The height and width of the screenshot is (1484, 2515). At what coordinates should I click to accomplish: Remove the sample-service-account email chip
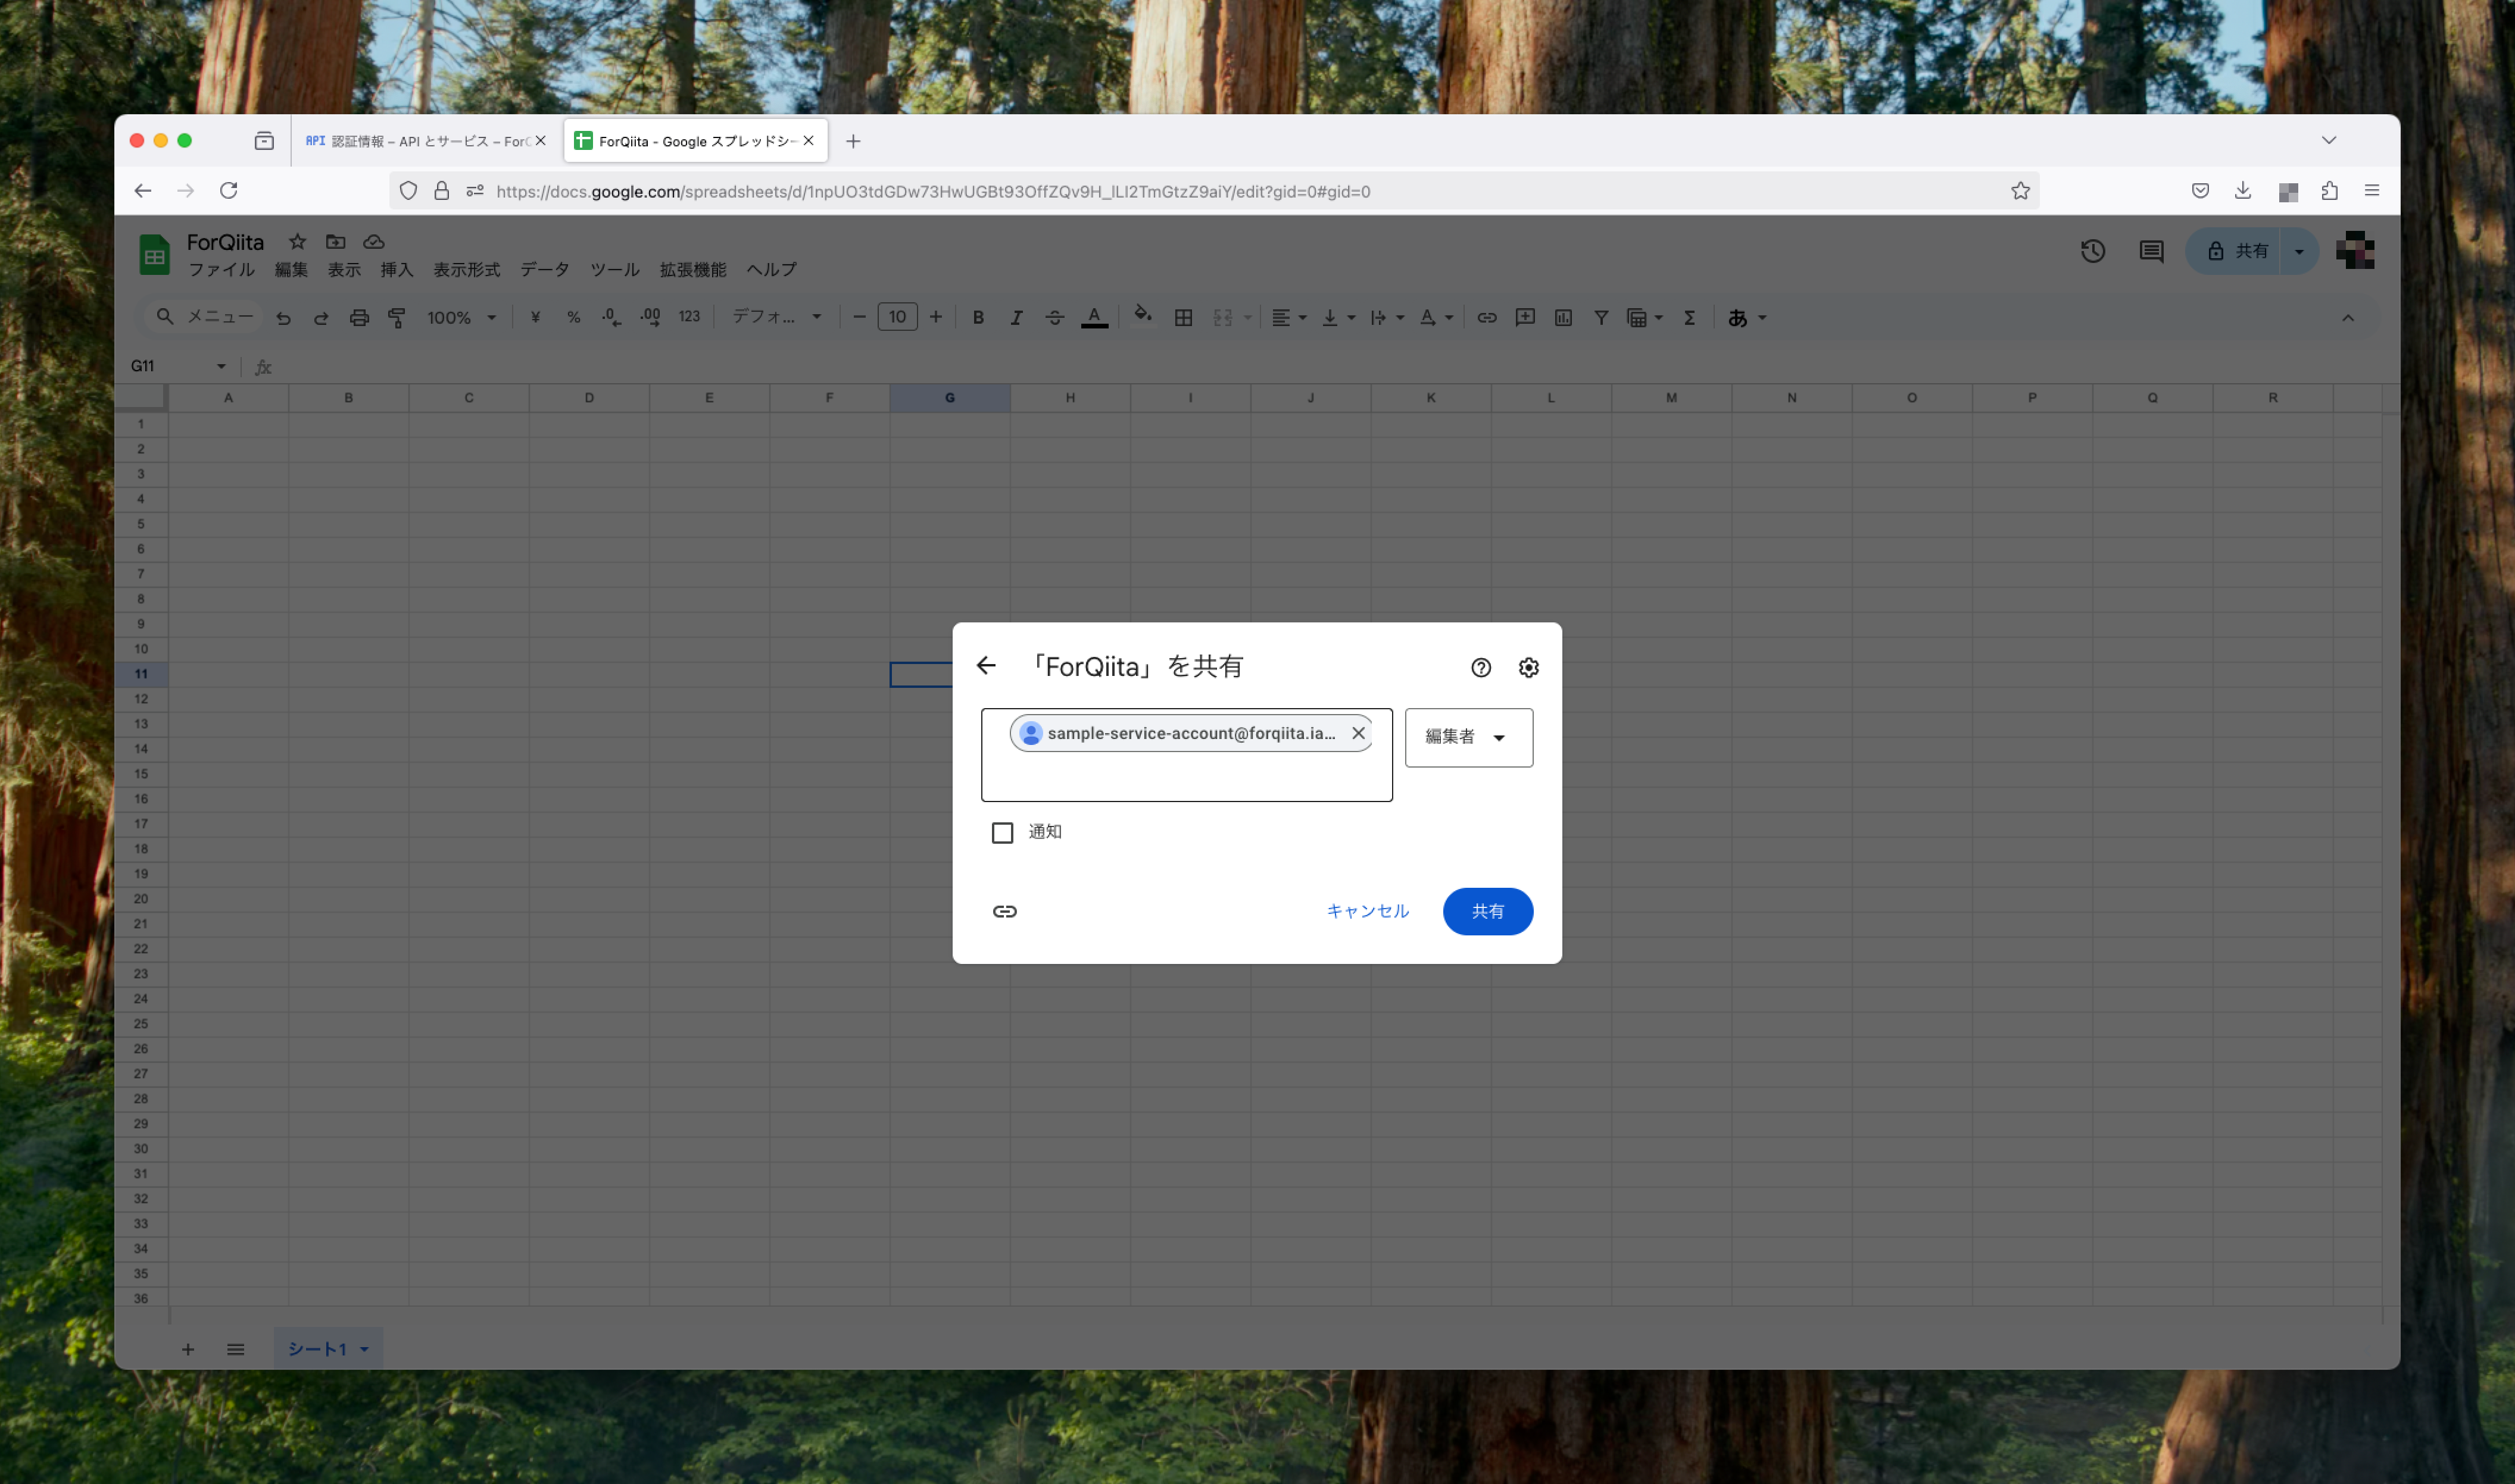pos(1358,733)
